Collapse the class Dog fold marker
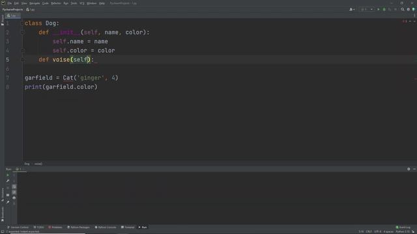The height and width of the screenshot is (234, 417). [x=22, y=23]
